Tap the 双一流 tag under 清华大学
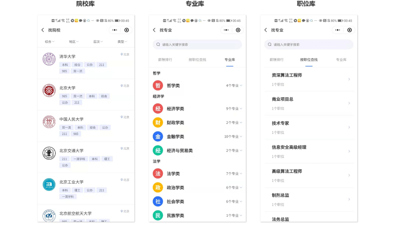Image resolution: width=400 pixels, height=234 pixels. [78, 71]
